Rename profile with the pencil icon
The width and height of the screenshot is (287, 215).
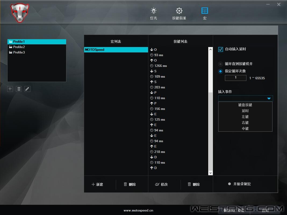(x=27, y=89)
